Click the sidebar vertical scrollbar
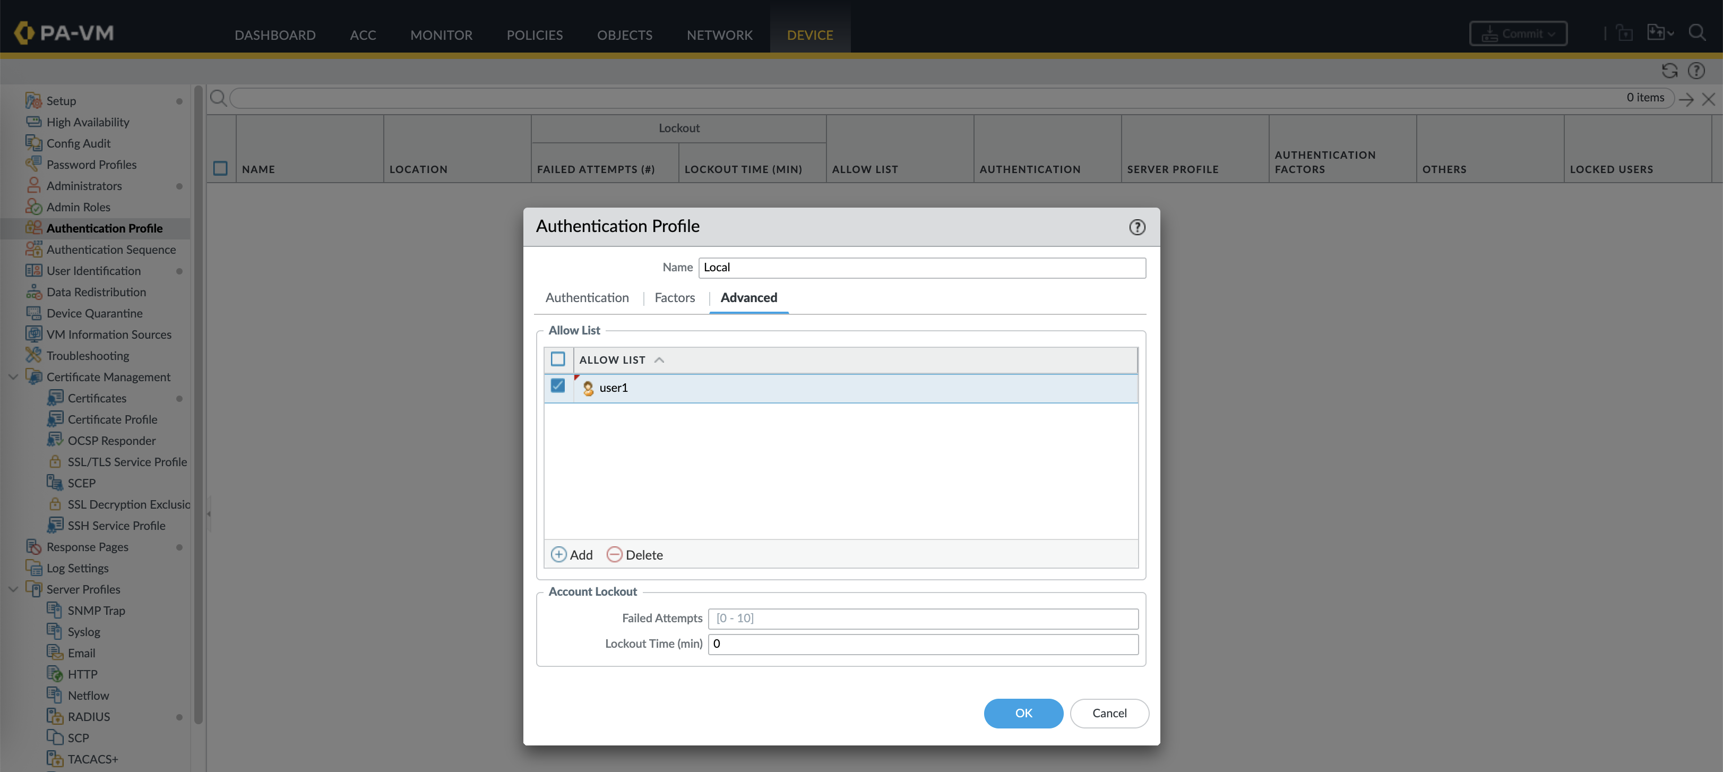 tap(198, 401)
